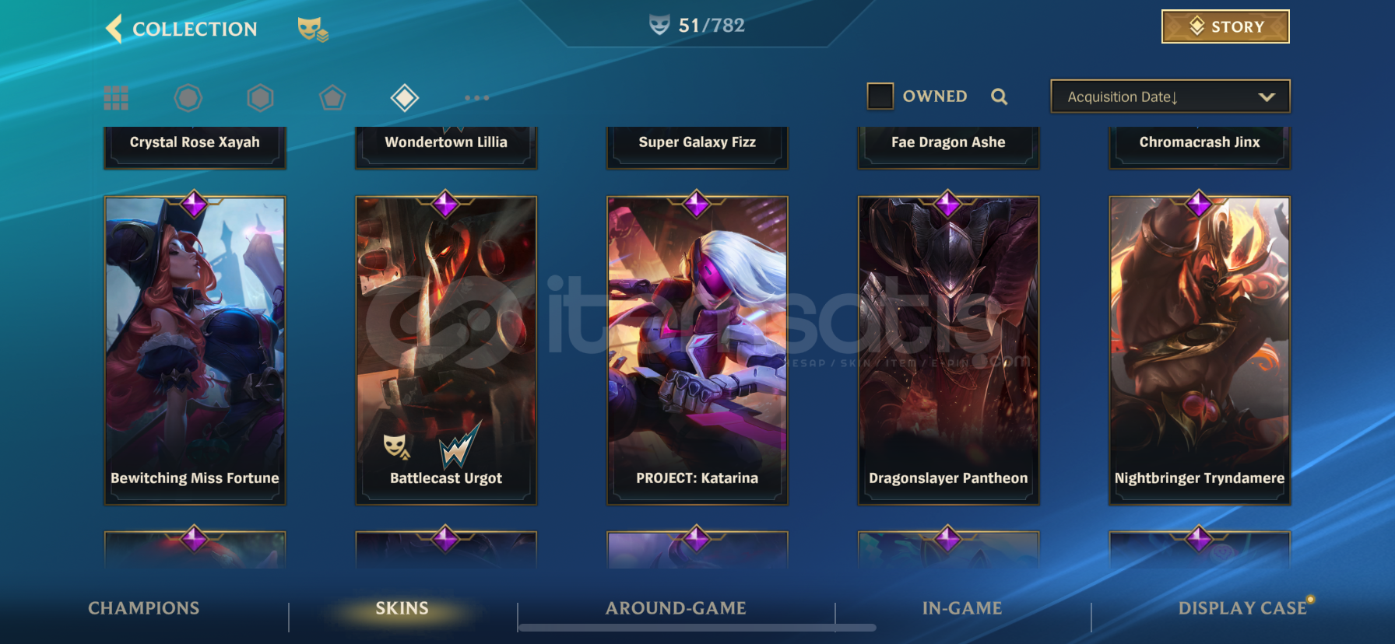This screenshot has height=644, width=1395.
Task: Filter by the pentagon rarity gem icon
Action: (332, 98)
